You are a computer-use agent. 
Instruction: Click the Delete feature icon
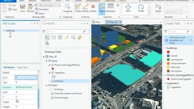pos(93,7)
